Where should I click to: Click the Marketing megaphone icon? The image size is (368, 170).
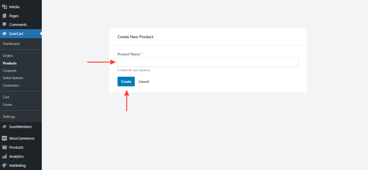point(4,165)
